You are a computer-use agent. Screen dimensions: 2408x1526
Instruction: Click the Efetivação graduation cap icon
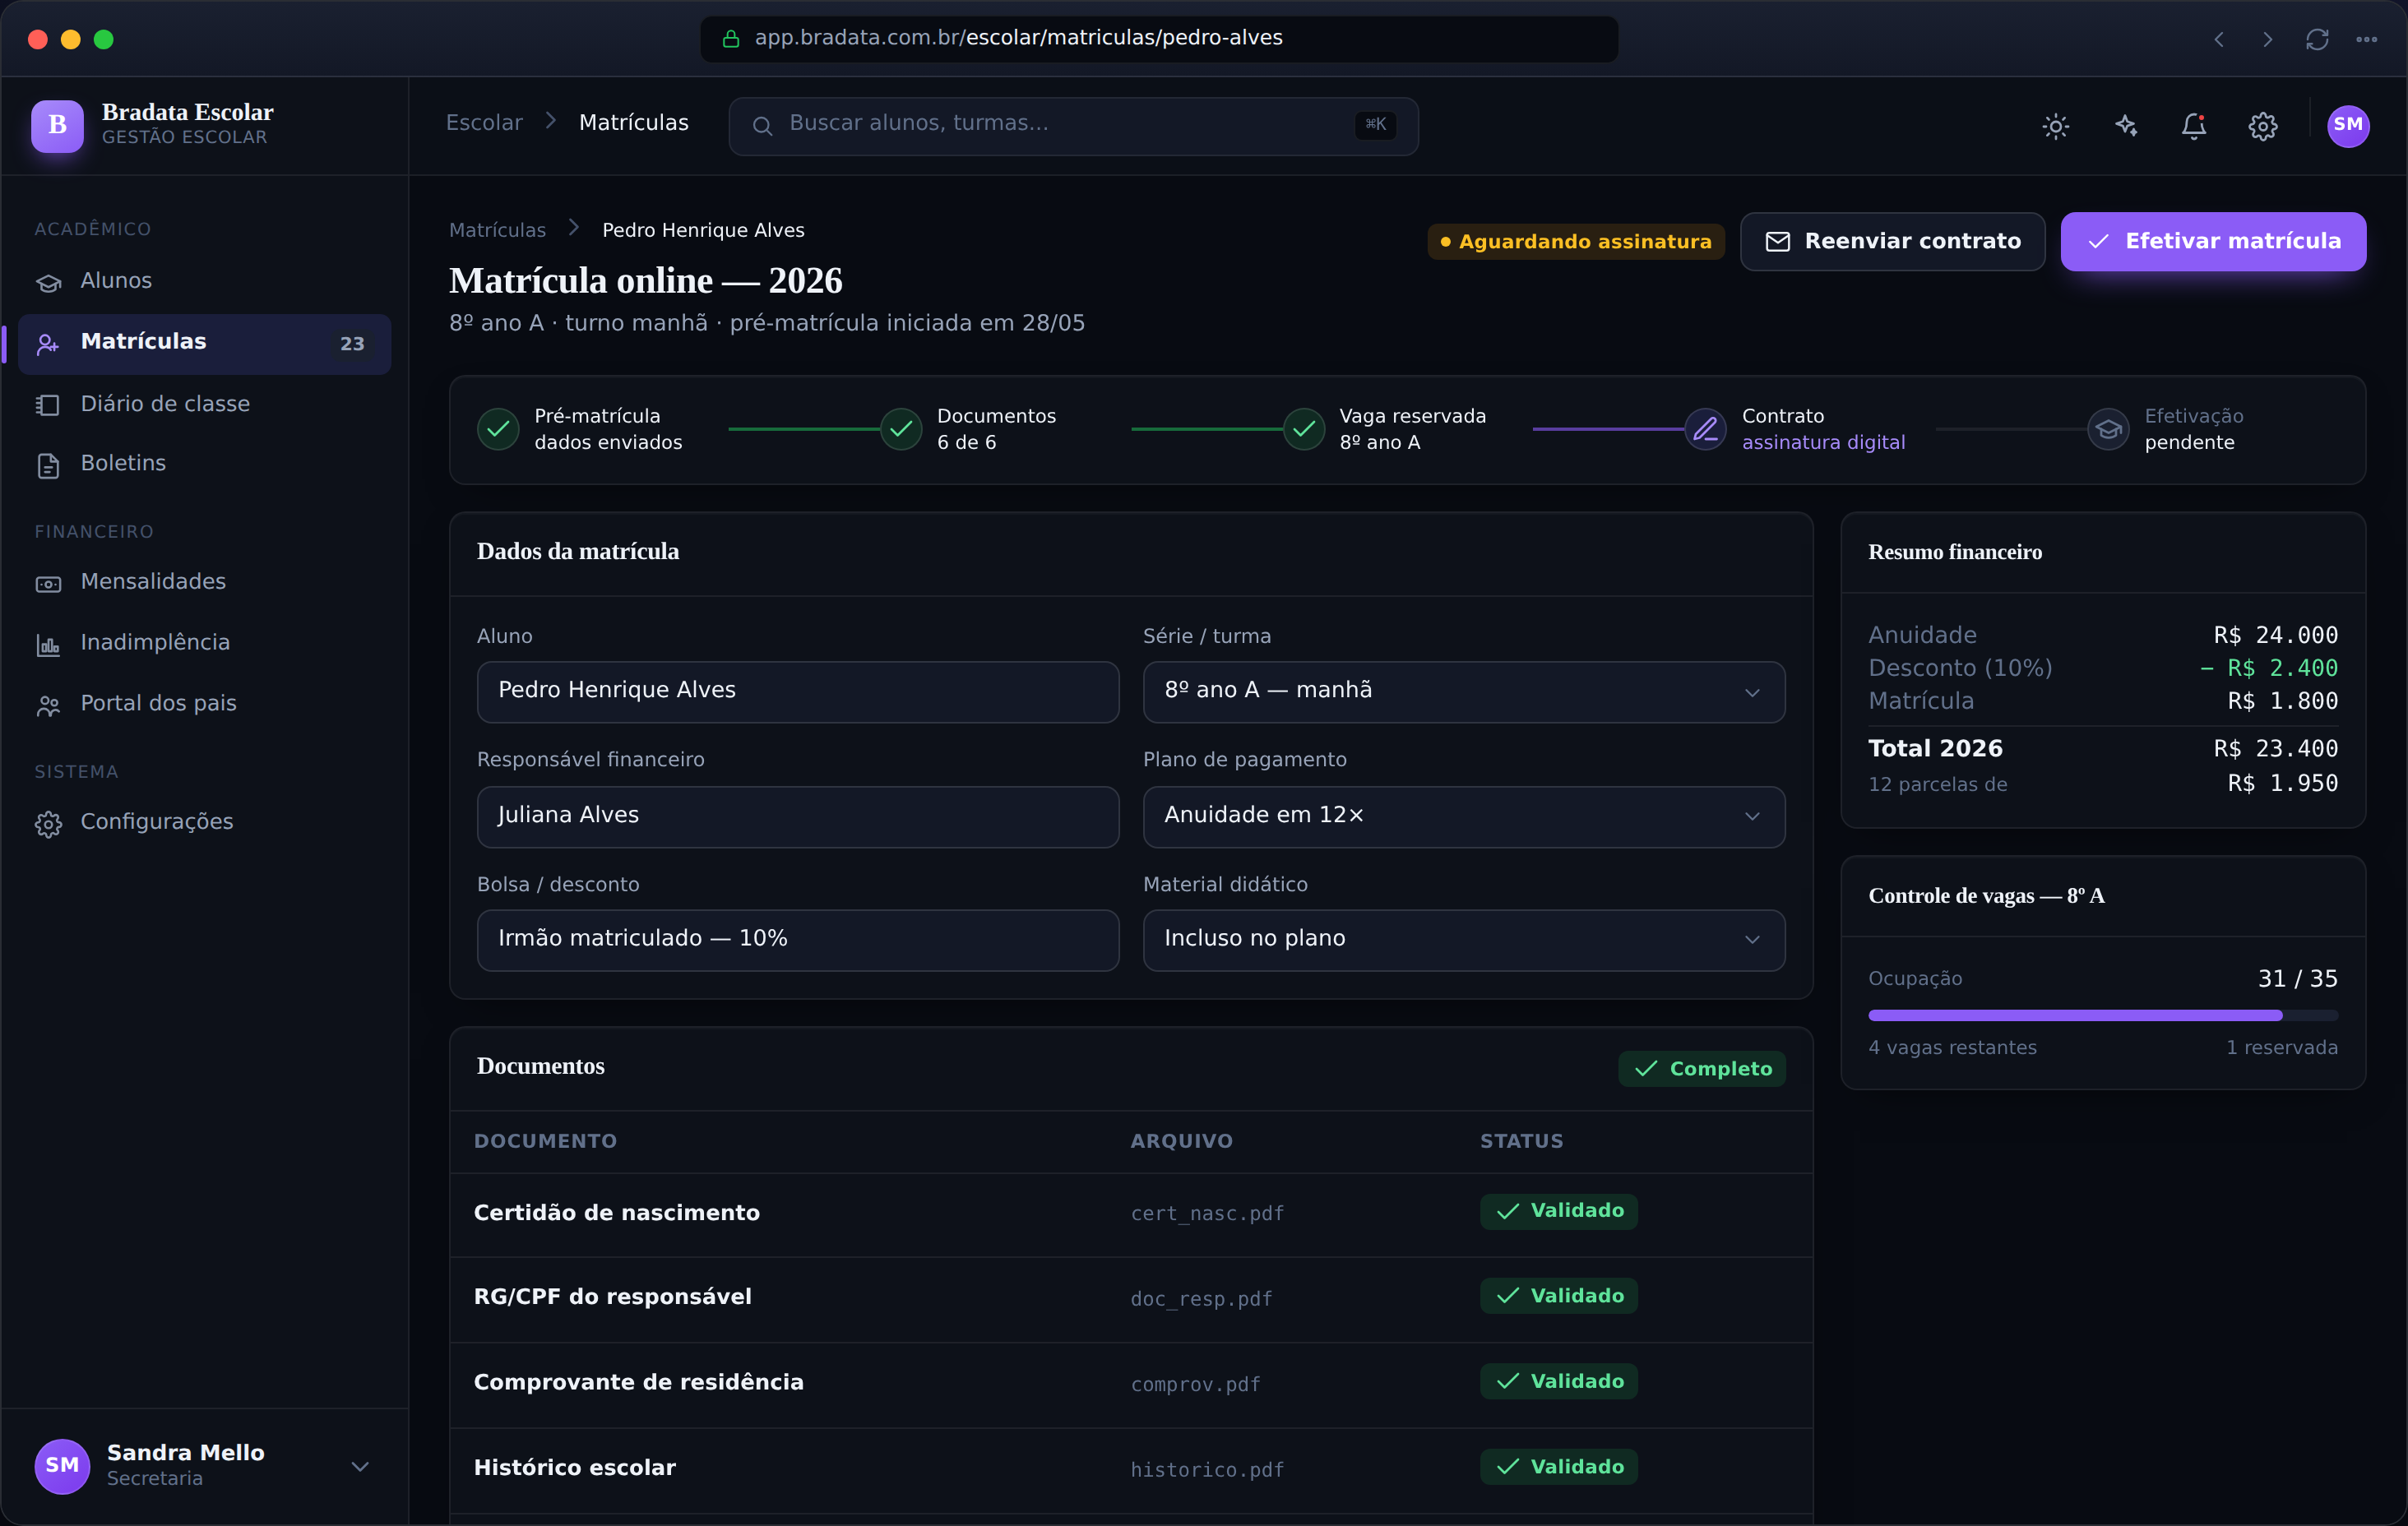coord(2108,429)
